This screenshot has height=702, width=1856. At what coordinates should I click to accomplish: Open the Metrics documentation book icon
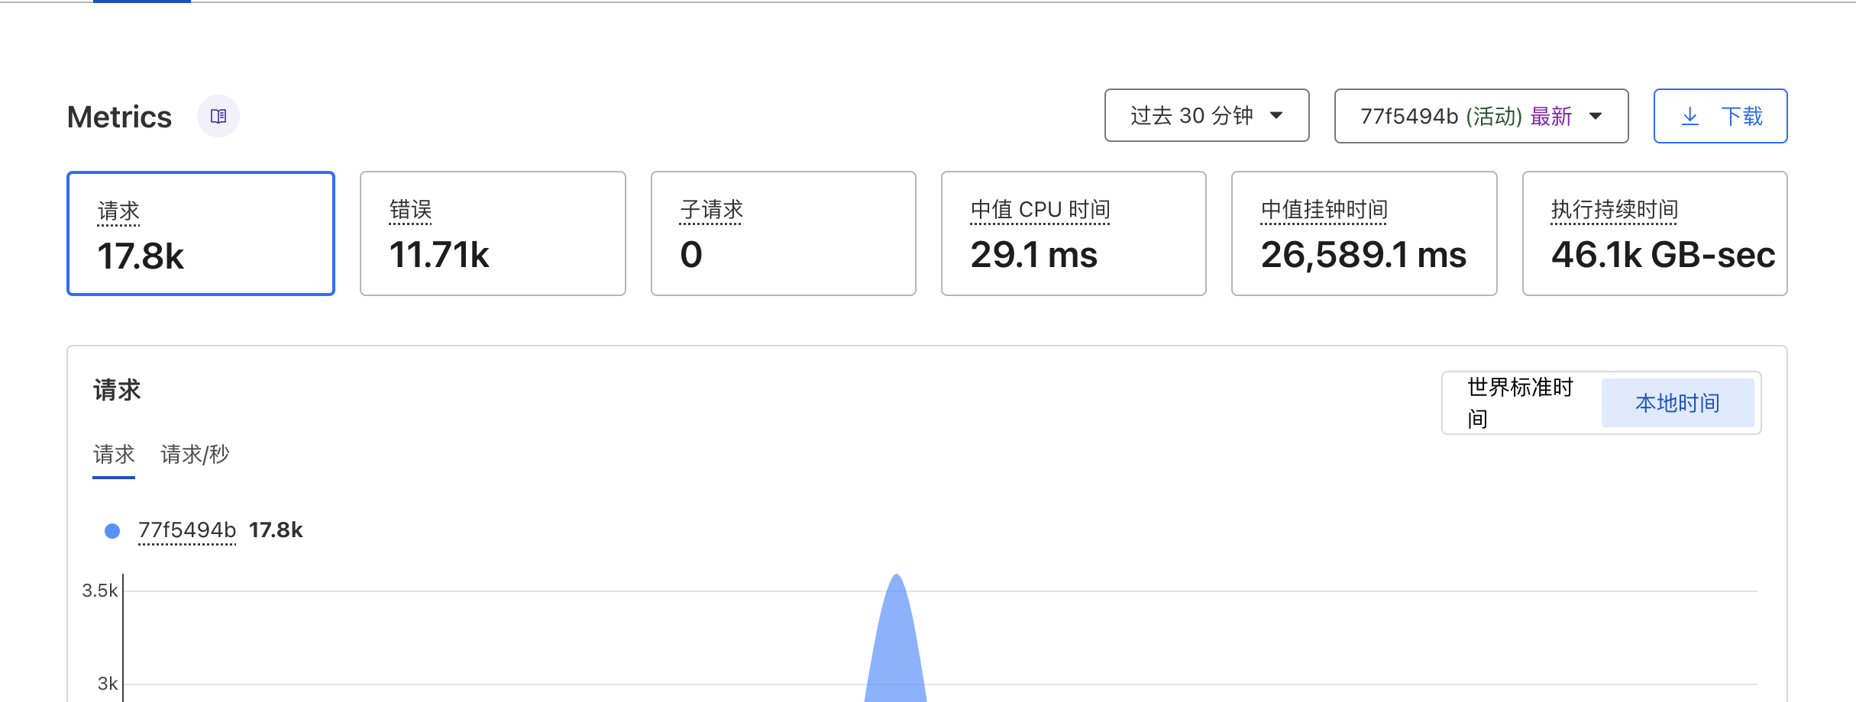tap(218, 116)
